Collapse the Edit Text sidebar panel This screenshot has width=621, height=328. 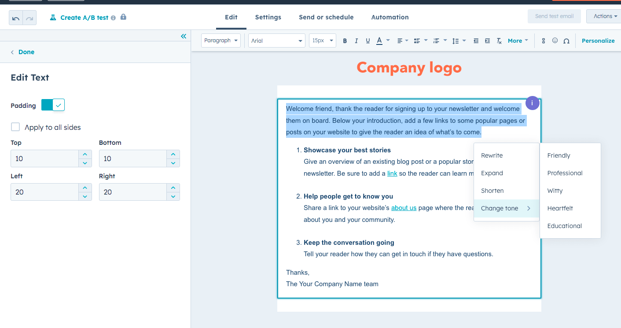184,37
